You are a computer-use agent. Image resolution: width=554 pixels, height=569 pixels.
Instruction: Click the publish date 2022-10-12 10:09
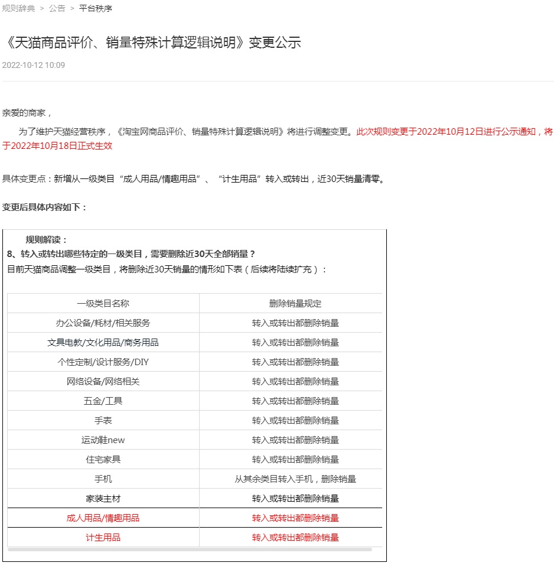pyautogui.click(x=34, y=65)
